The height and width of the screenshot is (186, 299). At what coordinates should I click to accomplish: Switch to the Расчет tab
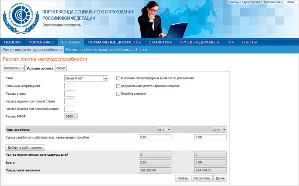point(61,68)
